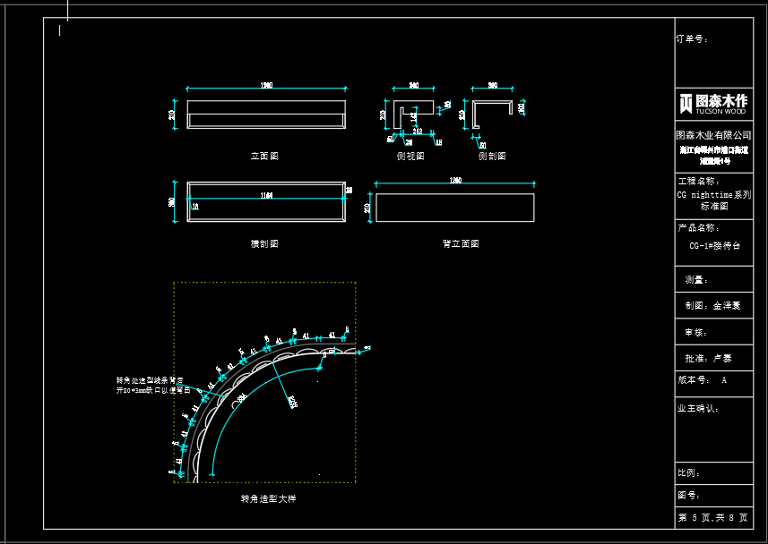Viewport: 768px width, 544px height.
Task: Select the 侧视图 view label
Action: (410, 156)
